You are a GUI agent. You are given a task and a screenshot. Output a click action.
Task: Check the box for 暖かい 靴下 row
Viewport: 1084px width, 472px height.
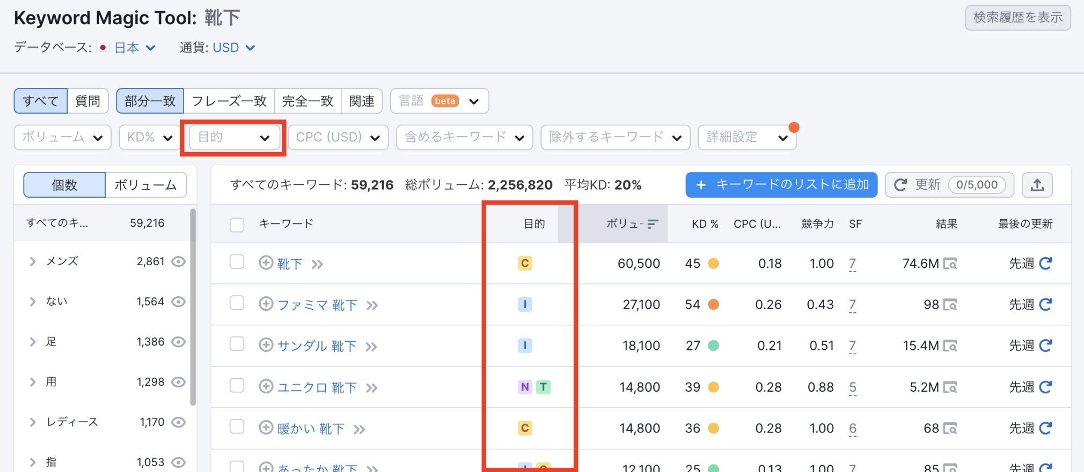[237, 426]
